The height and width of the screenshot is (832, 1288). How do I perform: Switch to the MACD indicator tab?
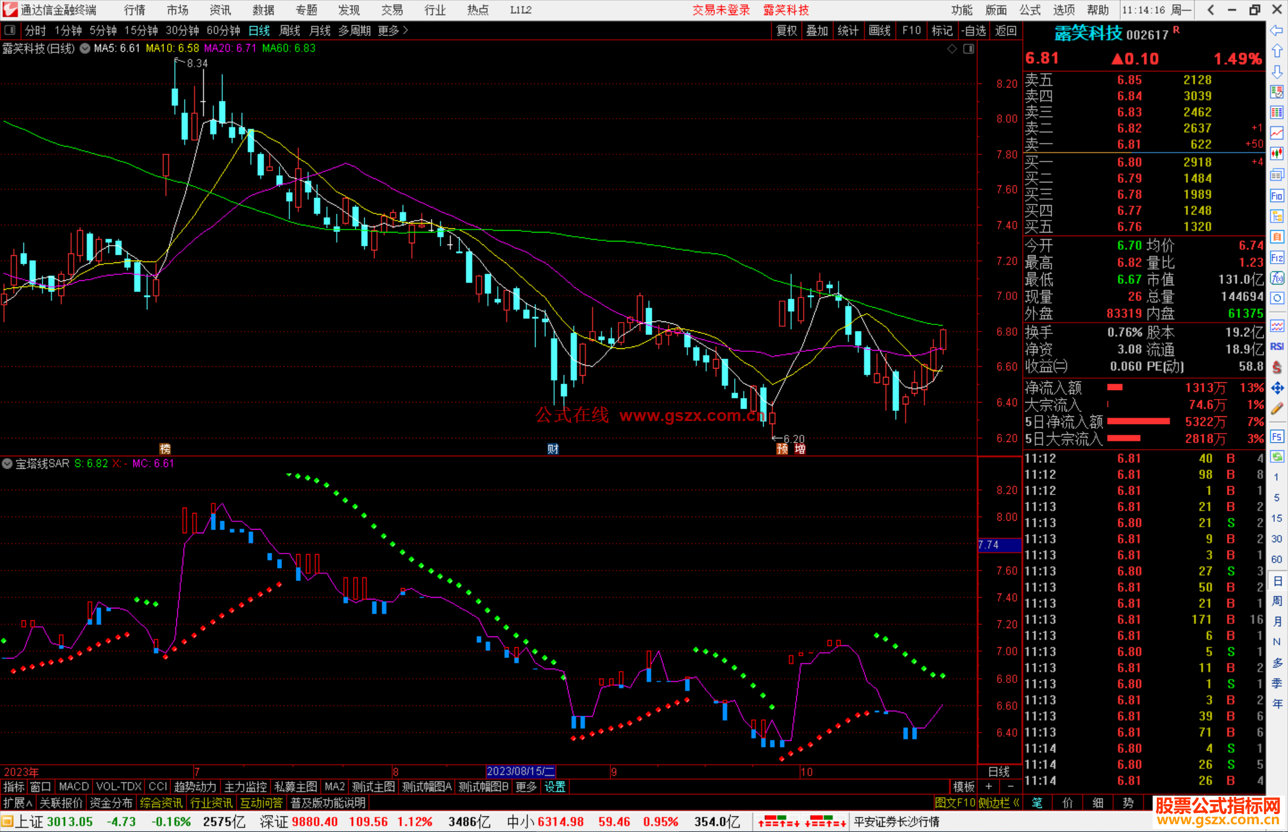coord(73,787)
